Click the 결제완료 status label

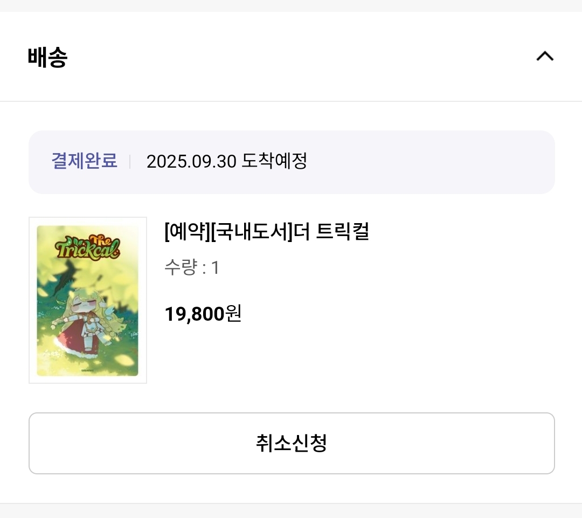coord(84,161)
